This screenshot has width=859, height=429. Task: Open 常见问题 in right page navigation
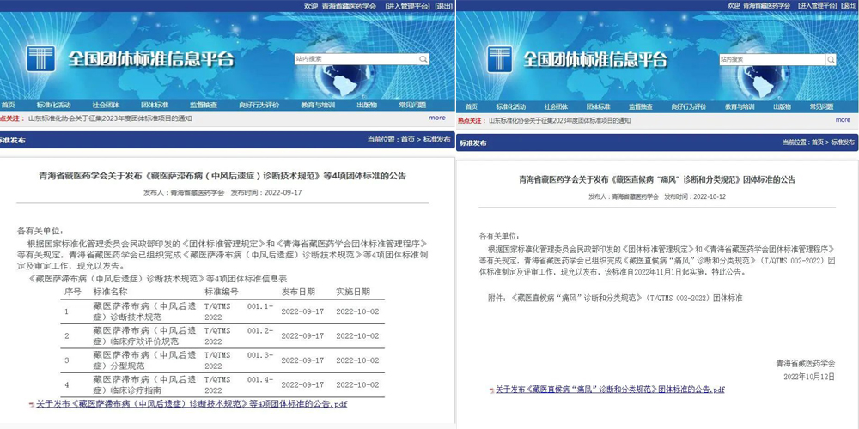pyautogui.click(x=822, y=106)
